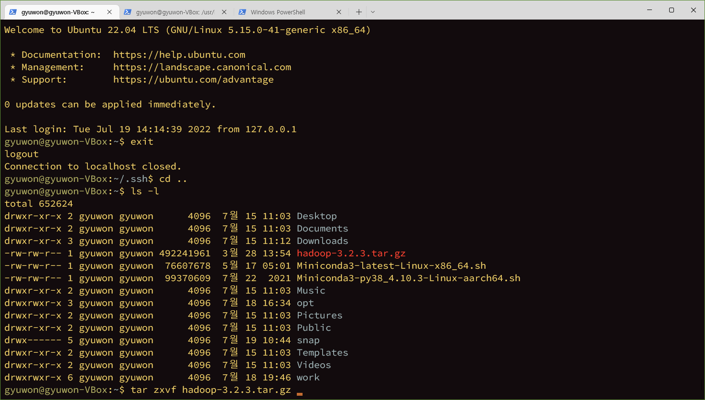Click the file size 99370609
This screenshot has height=400, width=705.
(188, 278)
